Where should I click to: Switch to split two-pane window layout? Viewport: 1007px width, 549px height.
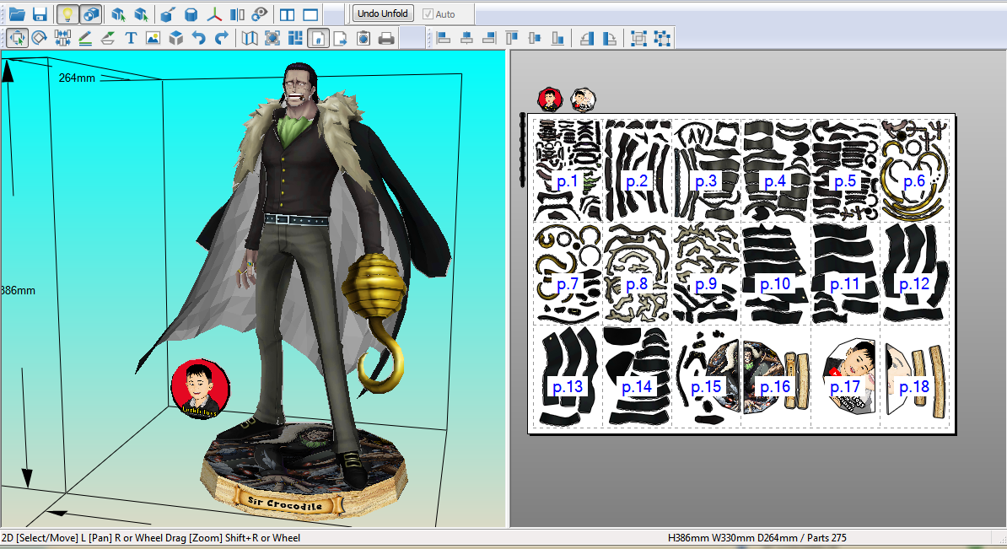tap(287, 14)
